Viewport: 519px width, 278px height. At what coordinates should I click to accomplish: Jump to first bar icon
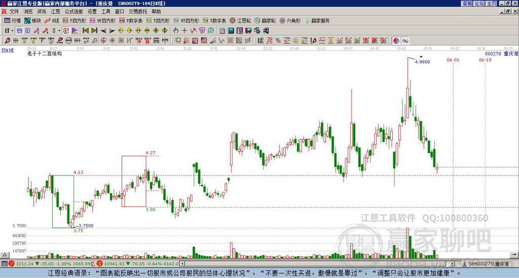click(x=85, y=30)
